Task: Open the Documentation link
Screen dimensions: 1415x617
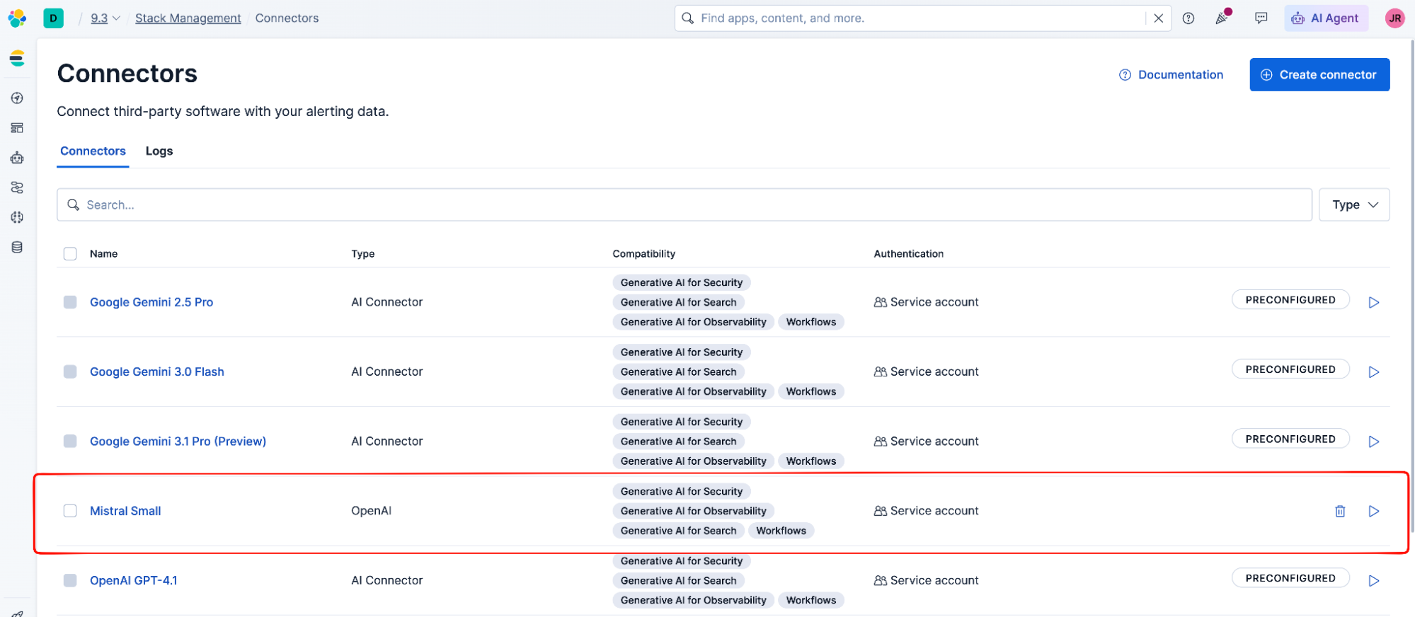Action: 1171,75
